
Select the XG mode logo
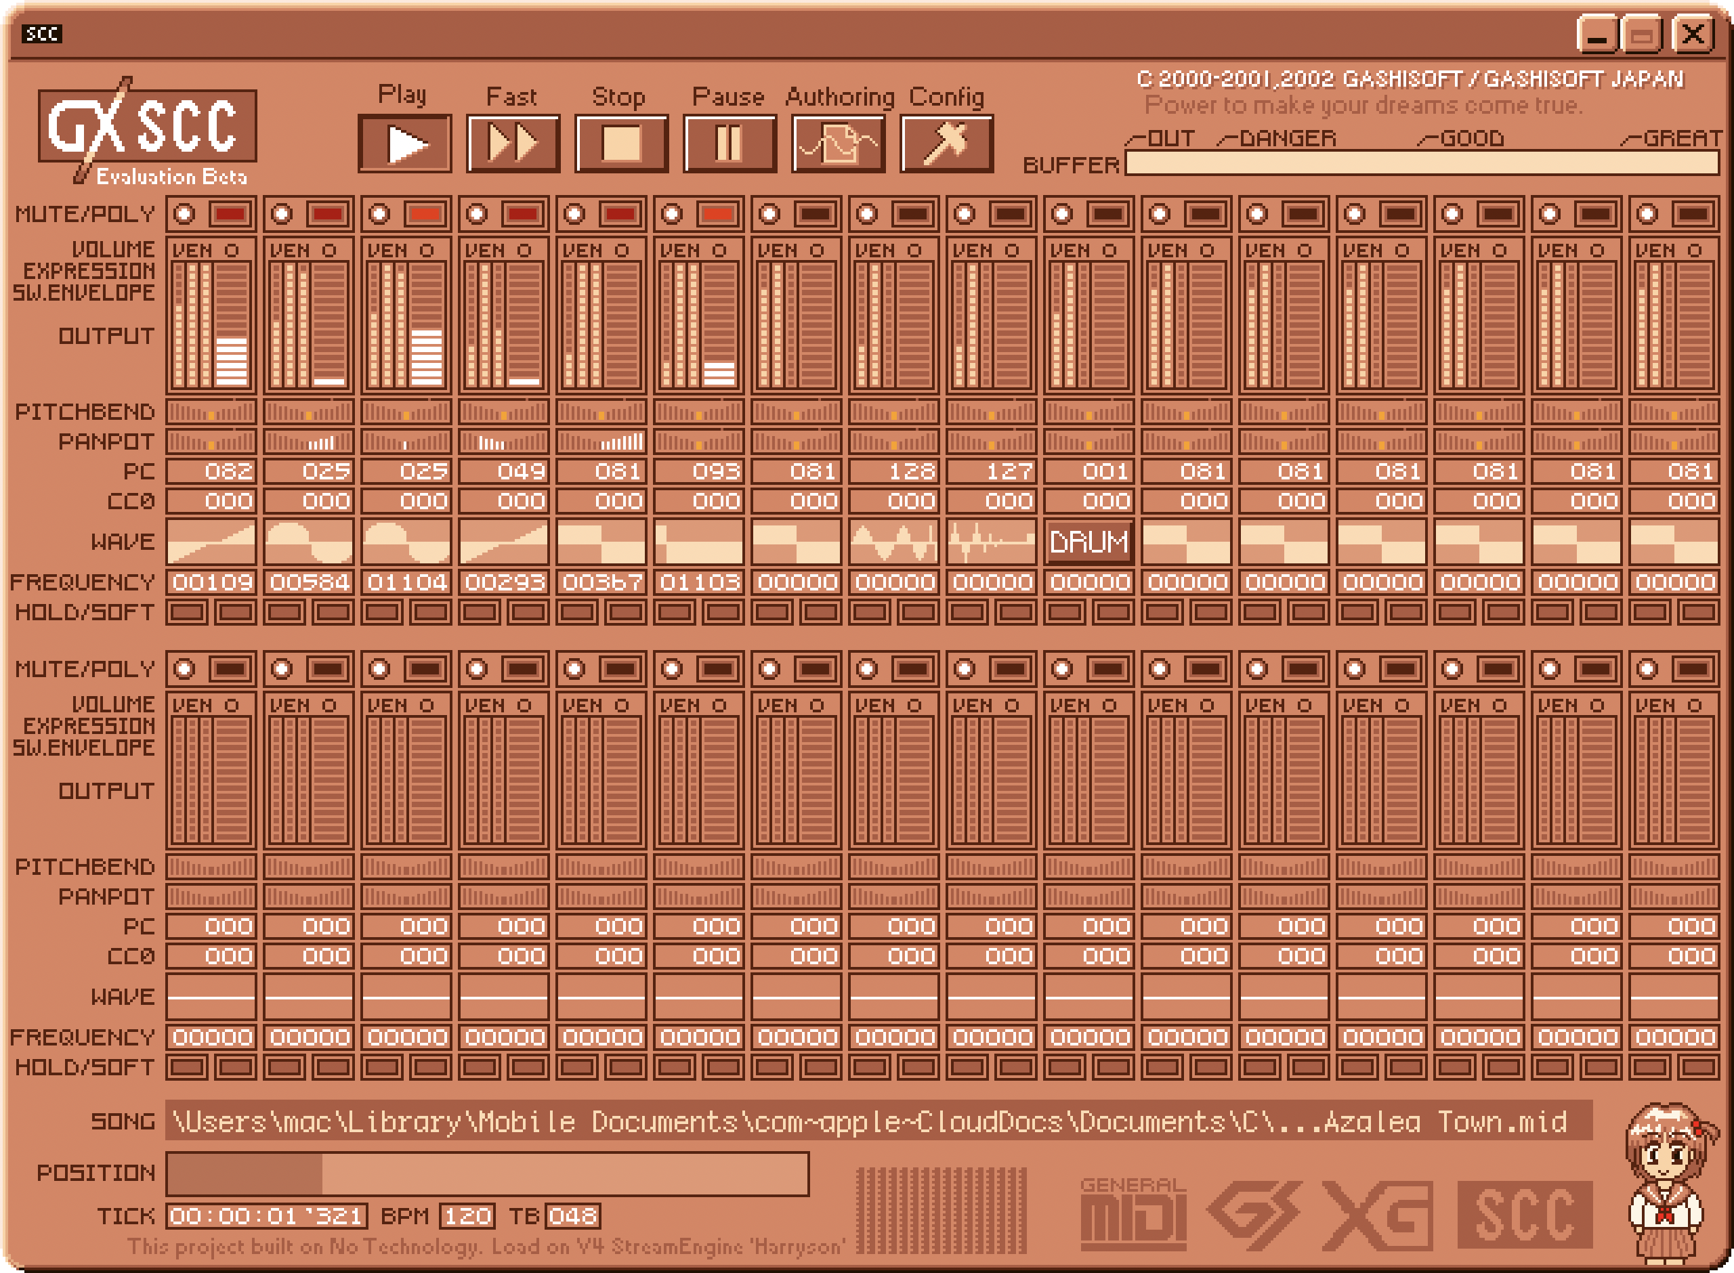pyautogui.click(x=1378, y=1215)
